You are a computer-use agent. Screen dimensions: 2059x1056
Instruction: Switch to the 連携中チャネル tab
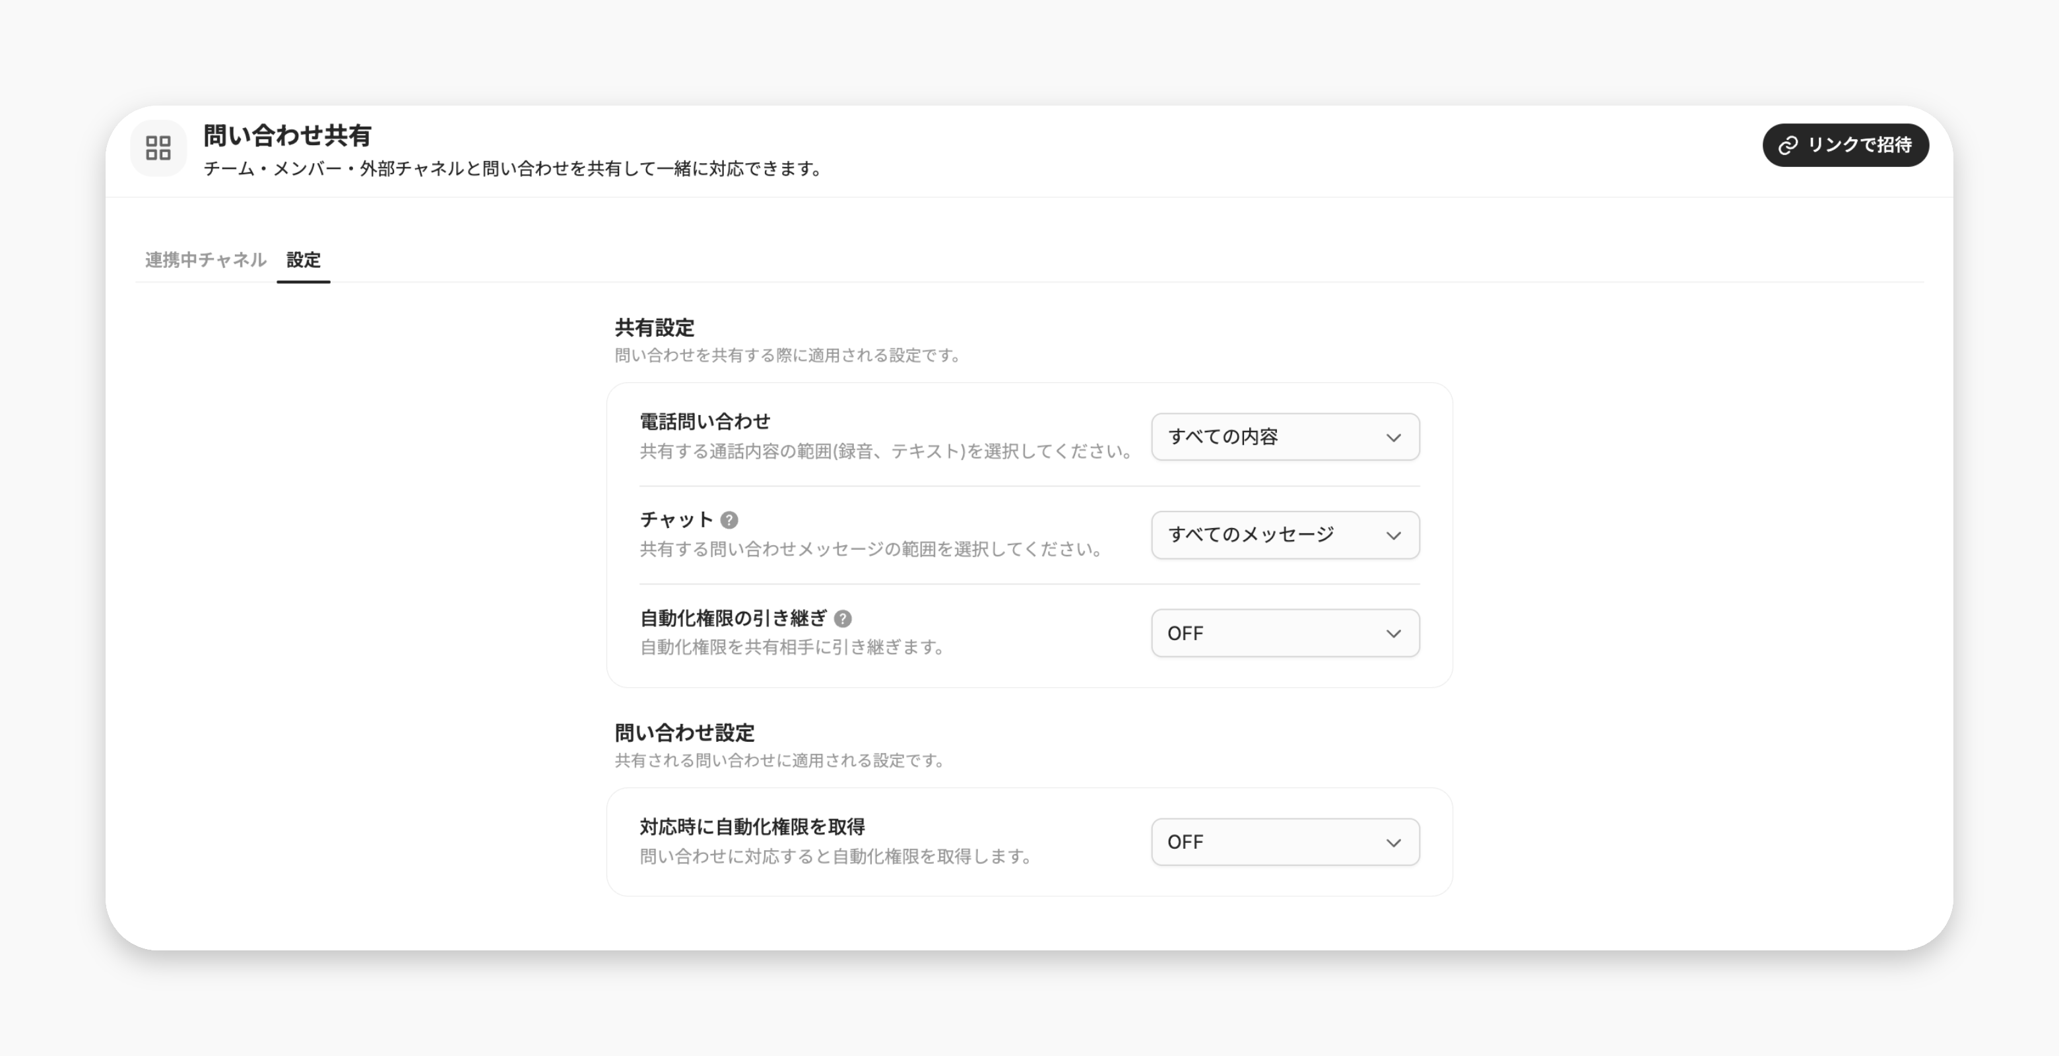pyautogui.click(x=205, y=260)
